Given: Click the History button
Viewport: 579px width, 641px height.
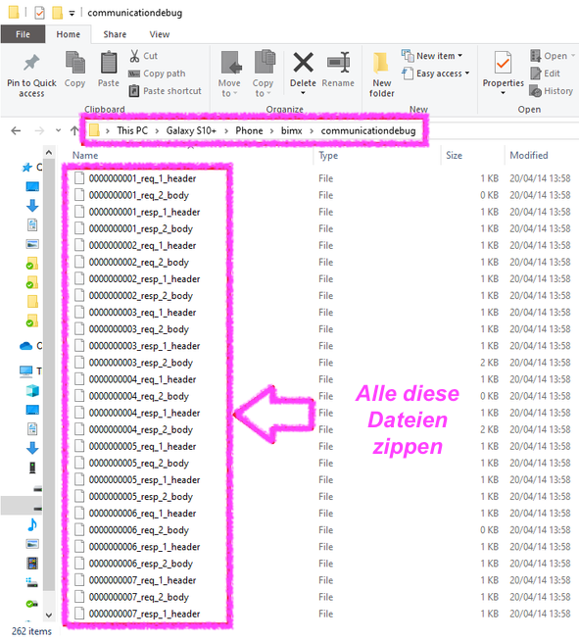Looking at the screenshot, I should click(552, 91).
